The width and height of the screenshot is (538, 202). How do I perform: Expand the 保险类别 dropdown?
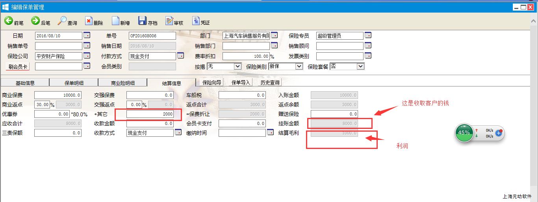pos(299,66)
